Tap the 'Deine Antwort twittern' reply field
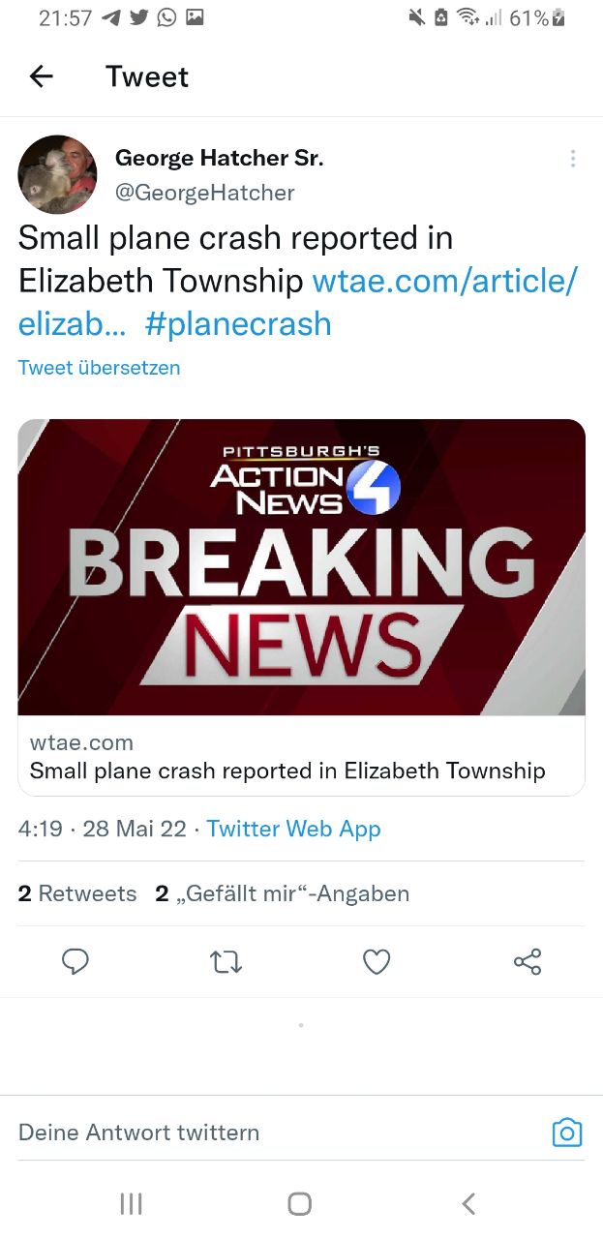603x1239 pixels. point(138,1132)
